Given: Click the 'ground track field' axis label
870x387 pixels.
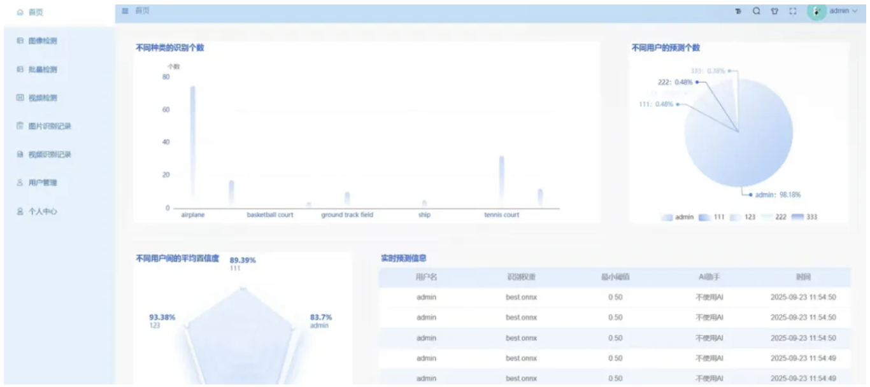Looking at the screenshot, I should 347,215.
